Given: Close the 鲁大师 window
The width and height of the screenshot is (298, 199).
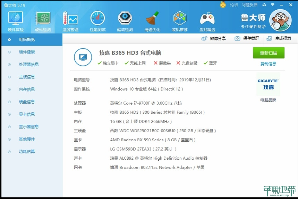Looking at the screenshot, I should coord(291,5).
